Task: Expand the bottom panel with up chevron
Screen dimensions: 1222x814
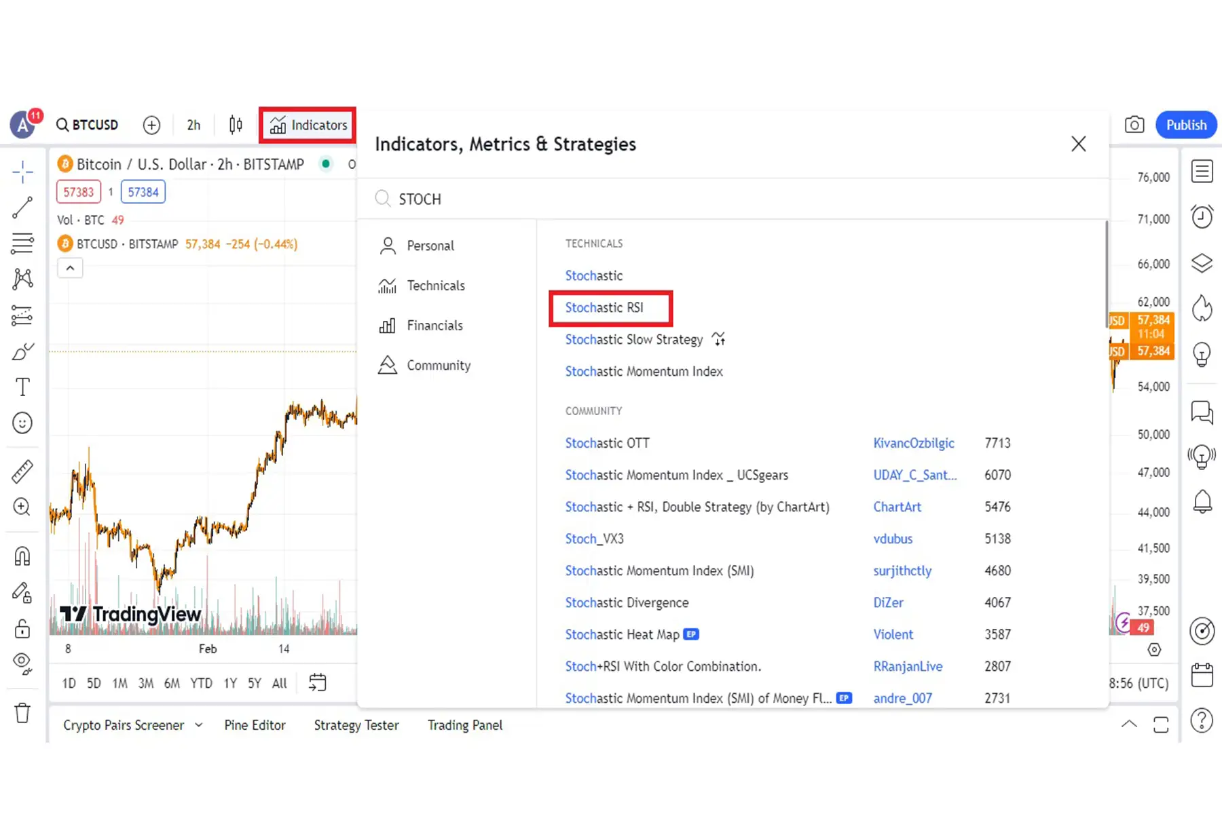Action: (1129, 724)
